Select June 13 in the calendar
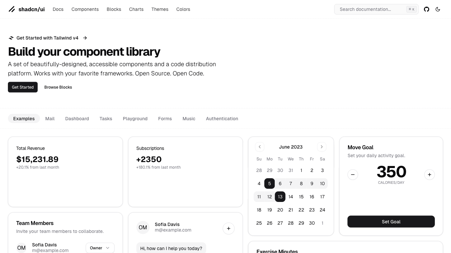The width and height of the screenshot is (451, 253). (280, 197)
